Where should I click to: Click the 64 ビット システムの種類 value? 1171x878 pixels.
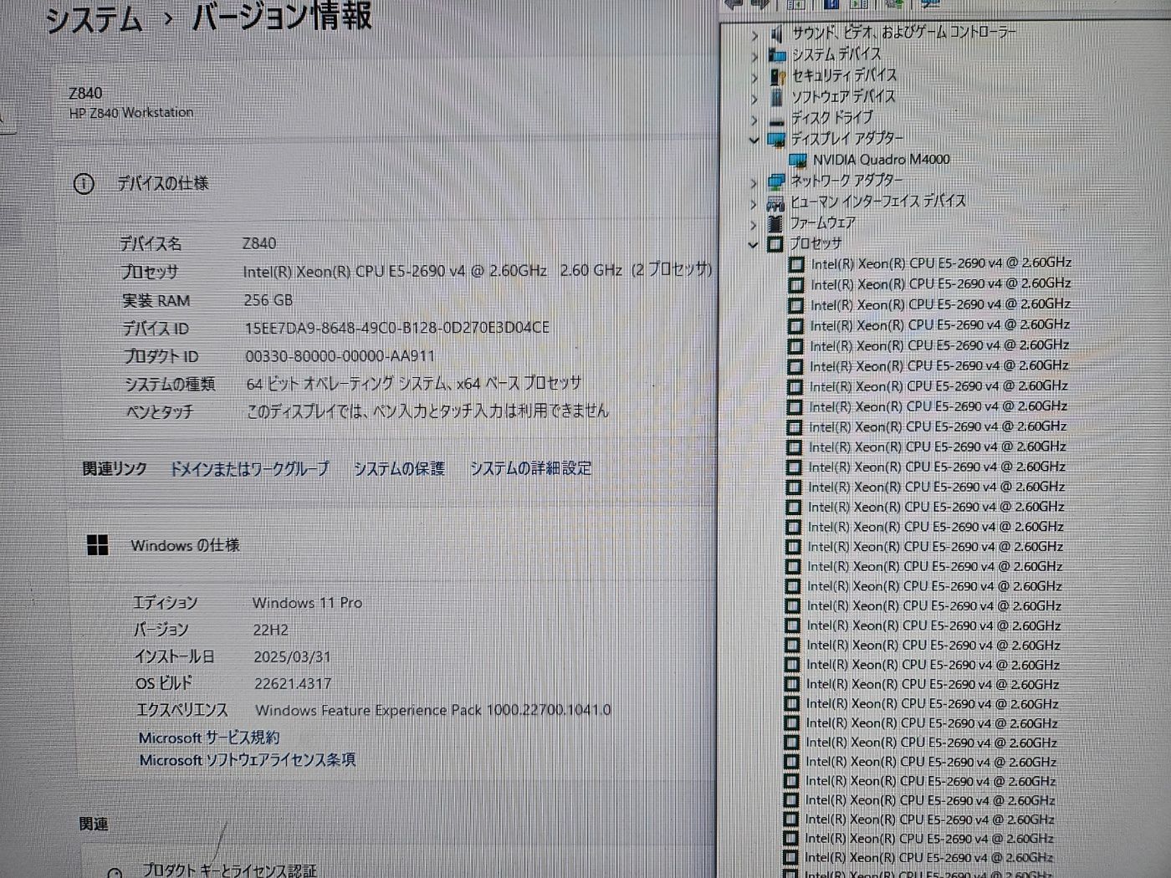[414, 384]
